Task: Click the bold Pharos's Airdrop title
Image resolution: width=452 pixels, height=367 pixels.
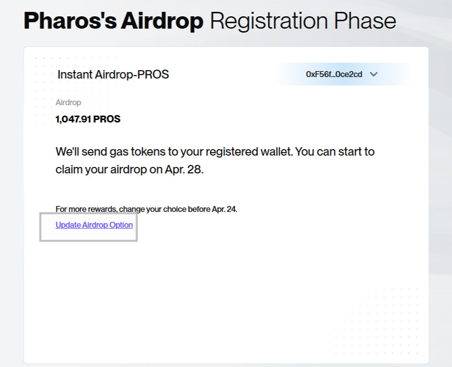Action: [x=113, y=21]
